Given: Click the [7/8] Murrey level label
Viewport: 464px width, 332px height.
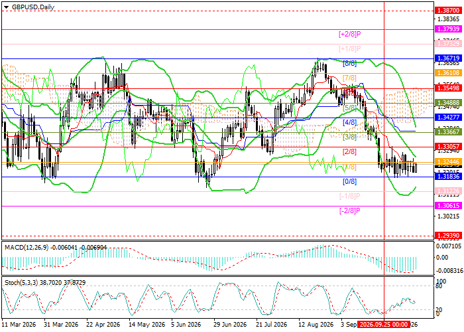Looking at the screenshot, I should tap(349, 78).
